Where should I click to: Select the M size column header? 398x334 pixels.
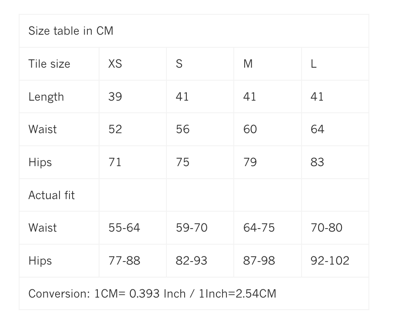click(248, 64)
